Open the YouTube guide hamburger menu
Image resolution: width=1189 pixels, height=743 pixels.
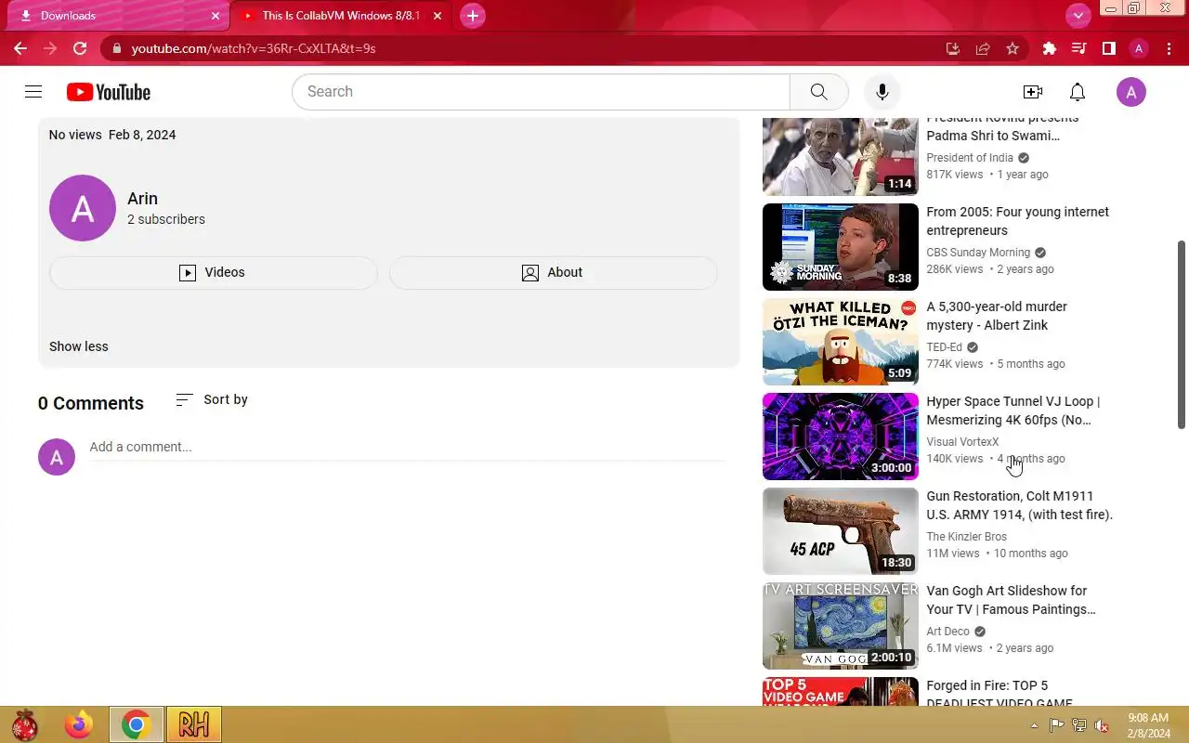(x=33, y=92)
